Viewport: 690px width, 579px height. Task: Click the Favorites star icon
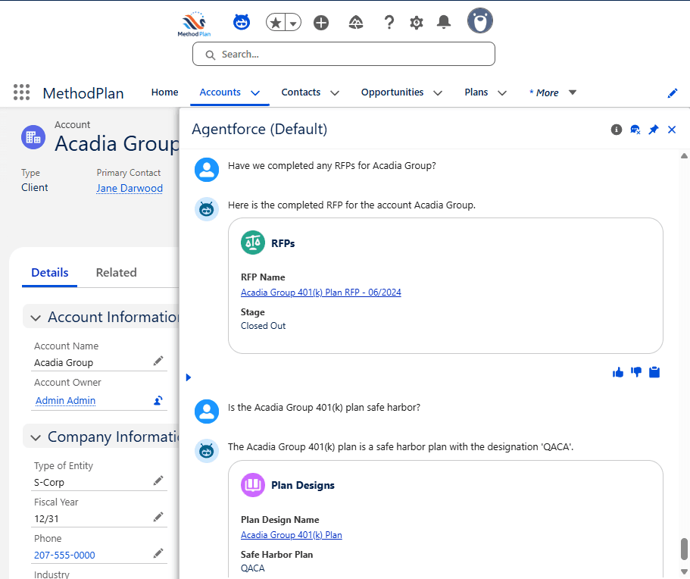coord(276,23)
